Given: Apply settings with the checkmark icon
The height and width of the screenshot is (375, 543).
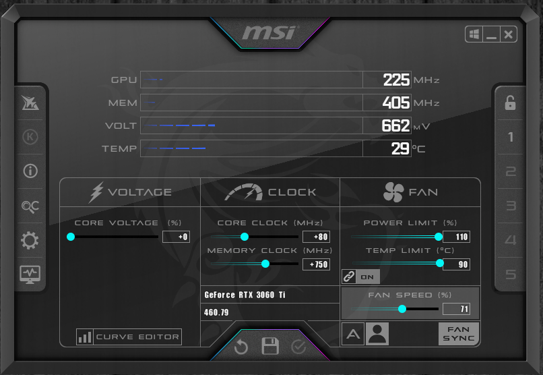Looking at the screenshot, I should 298,347.
